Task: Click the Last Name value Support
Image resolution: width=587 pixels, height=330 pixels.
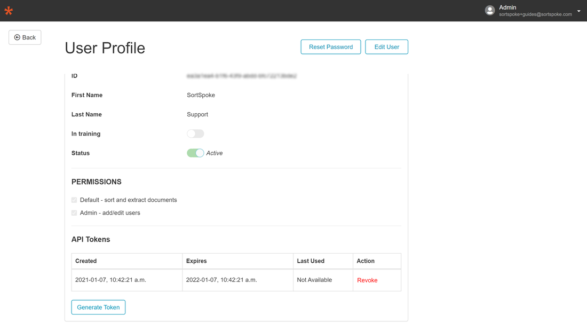Action: (x=197, y=115)
